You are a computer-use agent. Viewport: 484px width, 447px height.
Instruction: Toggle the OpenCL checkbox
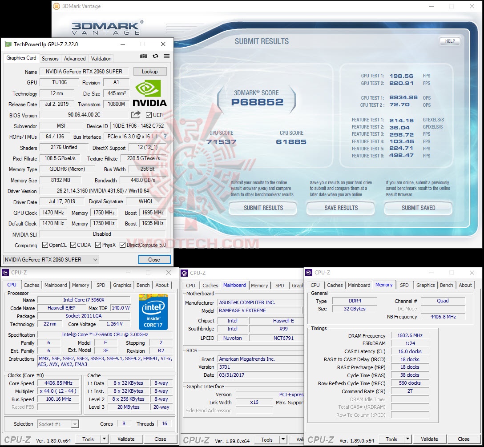tap(45, 245)
